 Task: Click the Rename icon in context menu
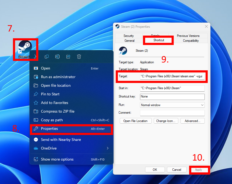point(57,57)
